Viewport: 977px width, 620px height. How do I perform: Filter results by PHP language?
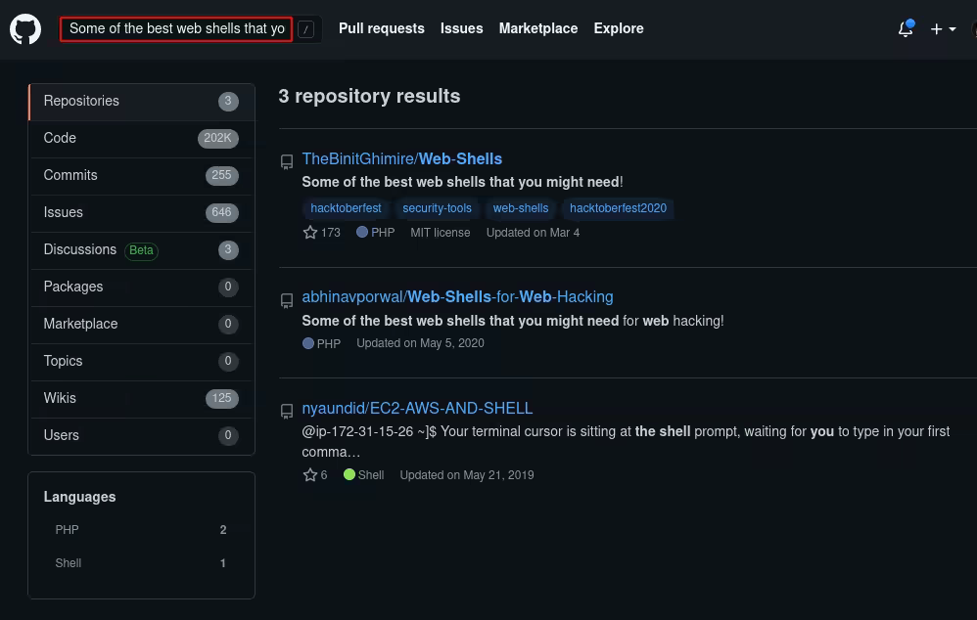click(68, 530)
